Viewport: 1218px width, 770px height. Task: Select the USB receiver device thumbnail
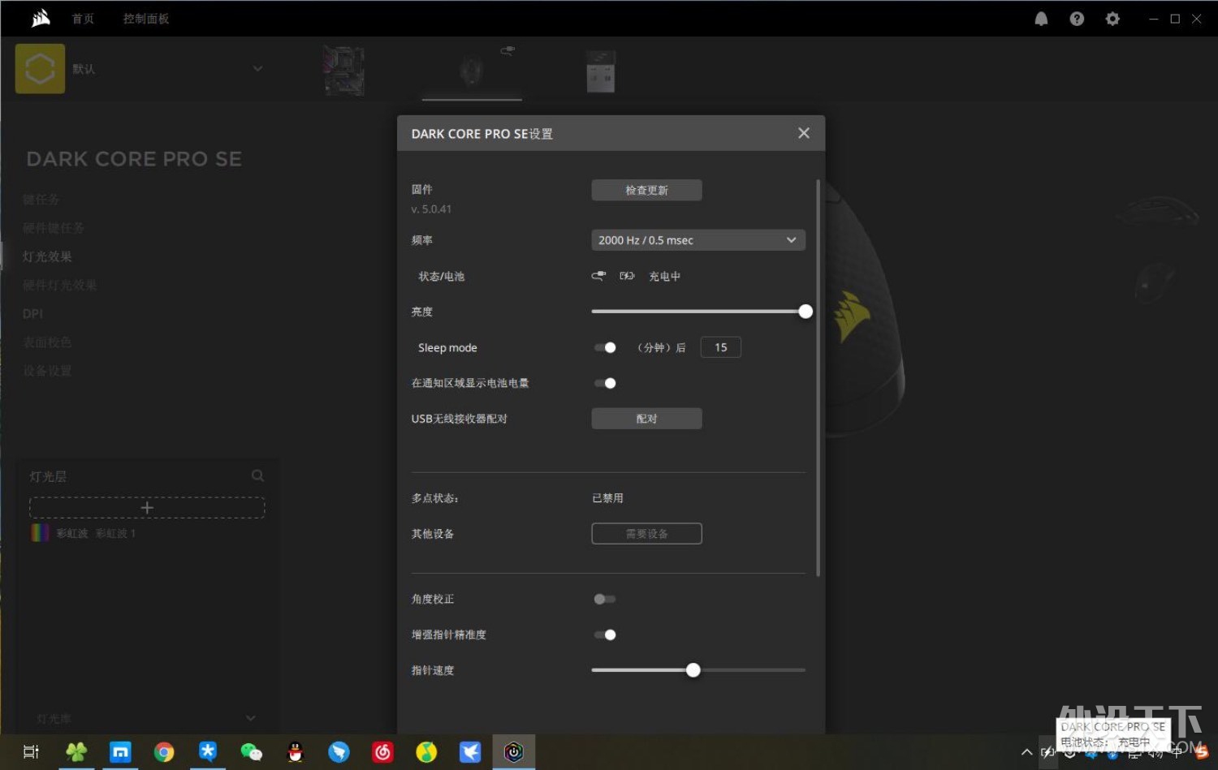601,71
